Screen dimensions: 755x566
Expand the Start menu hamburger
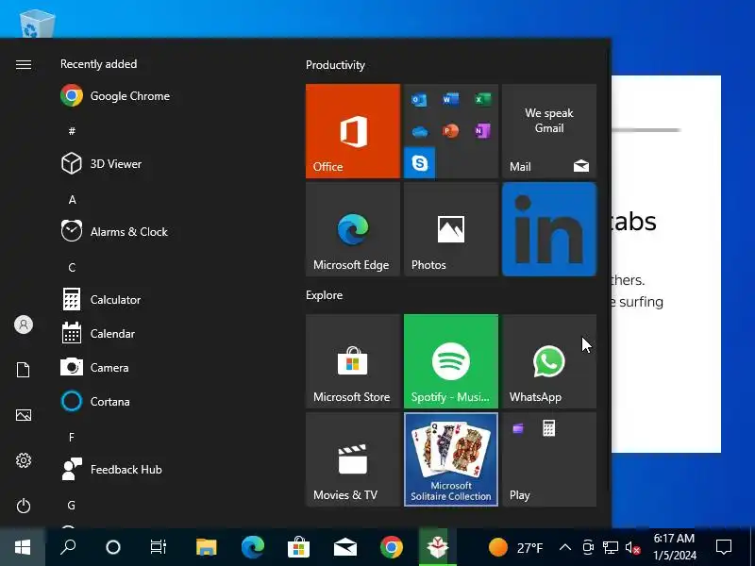(x=23, y=64)
